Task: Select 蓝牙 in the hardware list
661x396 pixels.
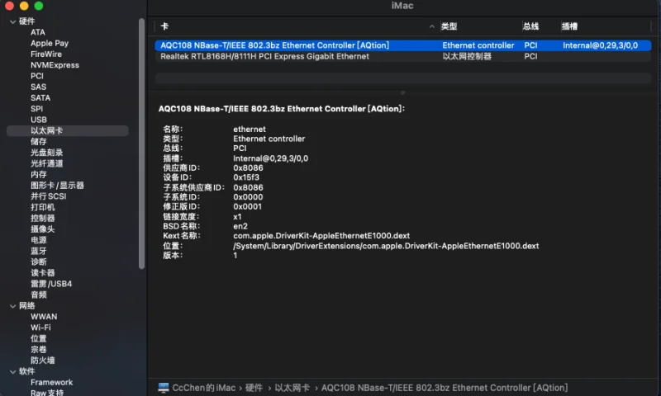Action: point(39,251)
